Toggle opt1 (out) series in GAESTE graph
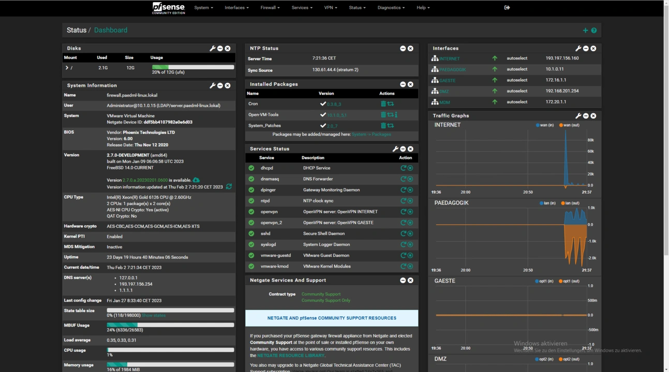Viewport: 669px width, 372px height. click(x=569, y=281)
